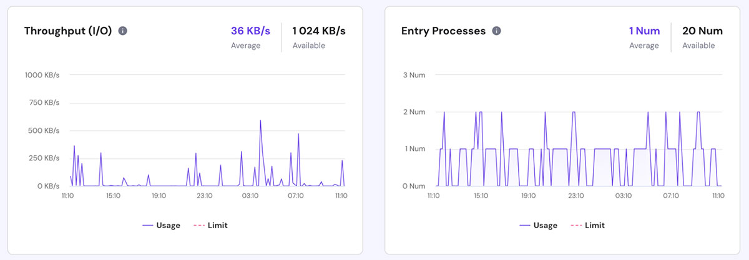Screen dimensions: 749x260
Task: Click the 07:10 time label under Entry Processes chart
Action: 670,196
